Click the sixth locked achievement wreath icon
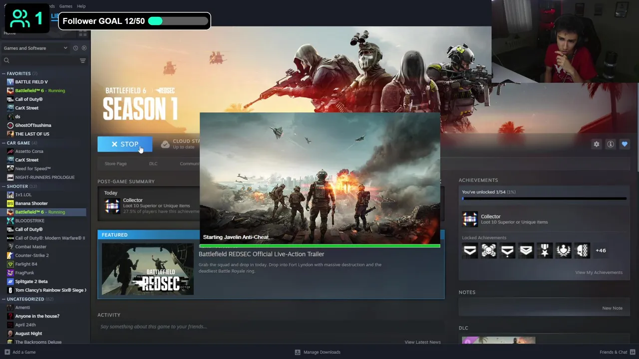The image size is (639, 359). coord(564,250)
